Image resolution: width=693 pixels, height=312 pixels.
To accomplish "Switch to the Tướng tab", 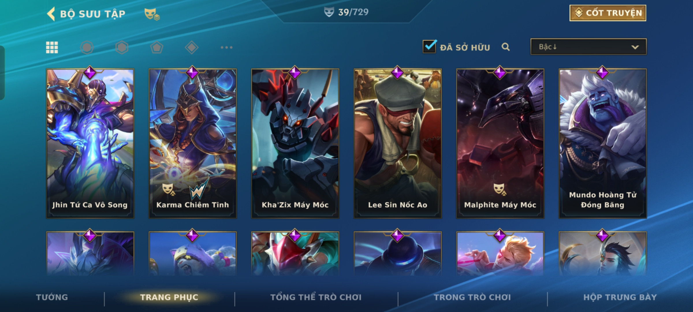I will tap(52, 297).
